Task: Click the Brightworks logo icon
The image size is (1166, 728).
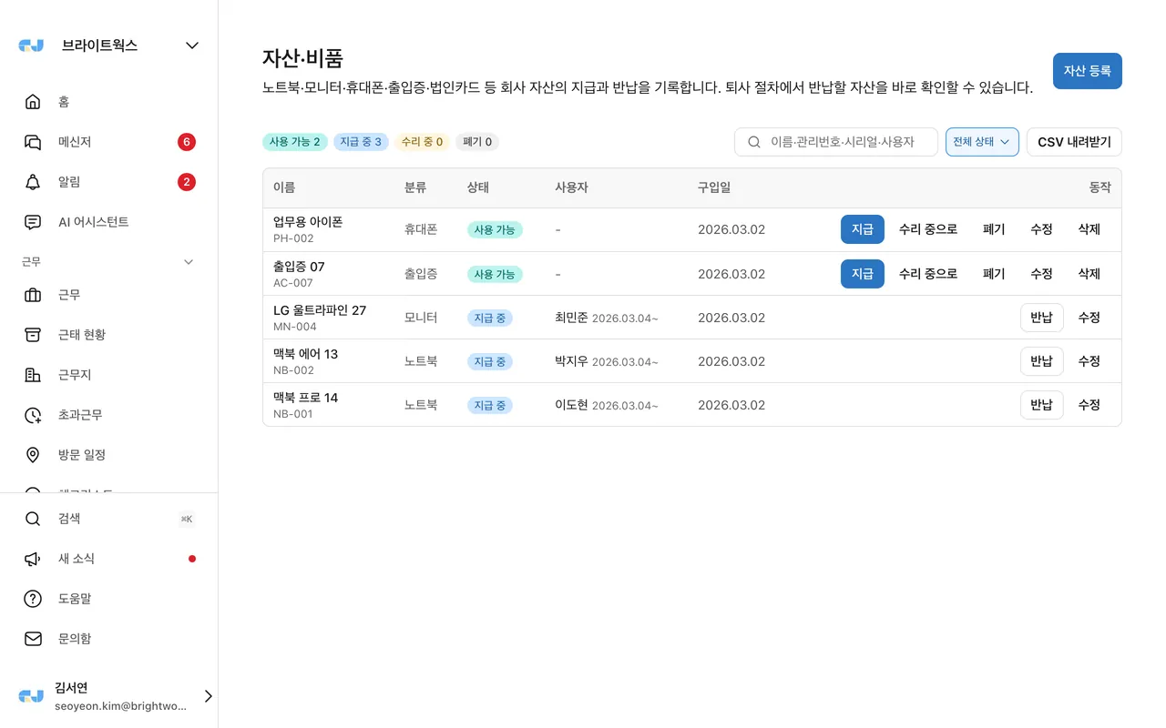Action: tap(31, 45)
